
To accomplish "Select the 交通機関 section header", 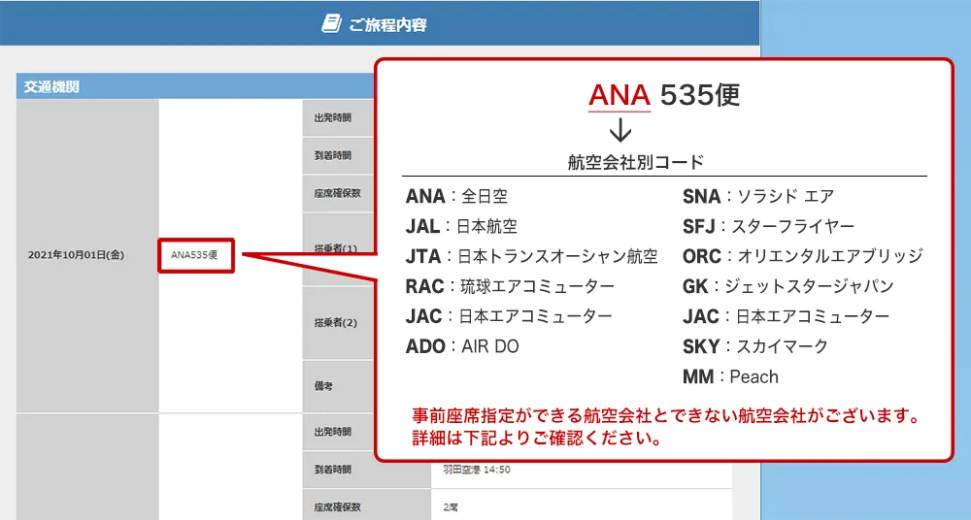I will click(51, 86).
